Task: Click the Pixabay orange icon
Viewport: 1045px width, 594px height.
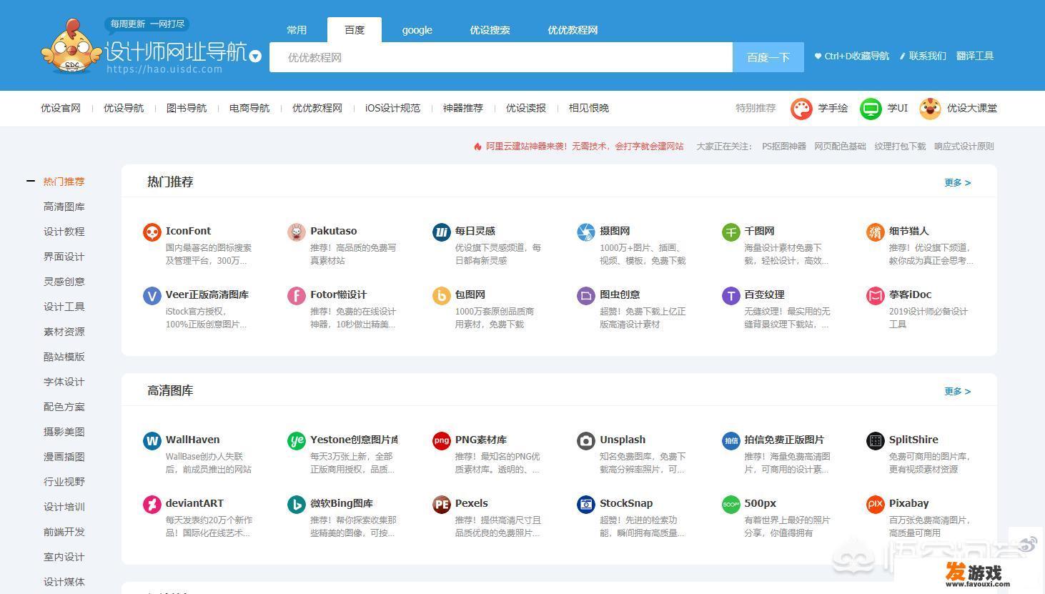Action: 876,505
